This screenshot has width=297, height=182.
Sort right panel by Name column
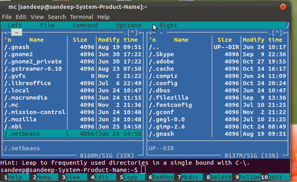click(x=181, y=40)
